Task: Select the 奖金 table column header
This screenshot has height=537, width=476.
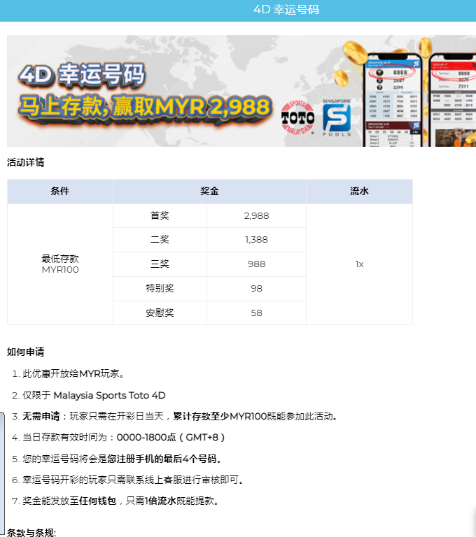Action: point(209,191)
